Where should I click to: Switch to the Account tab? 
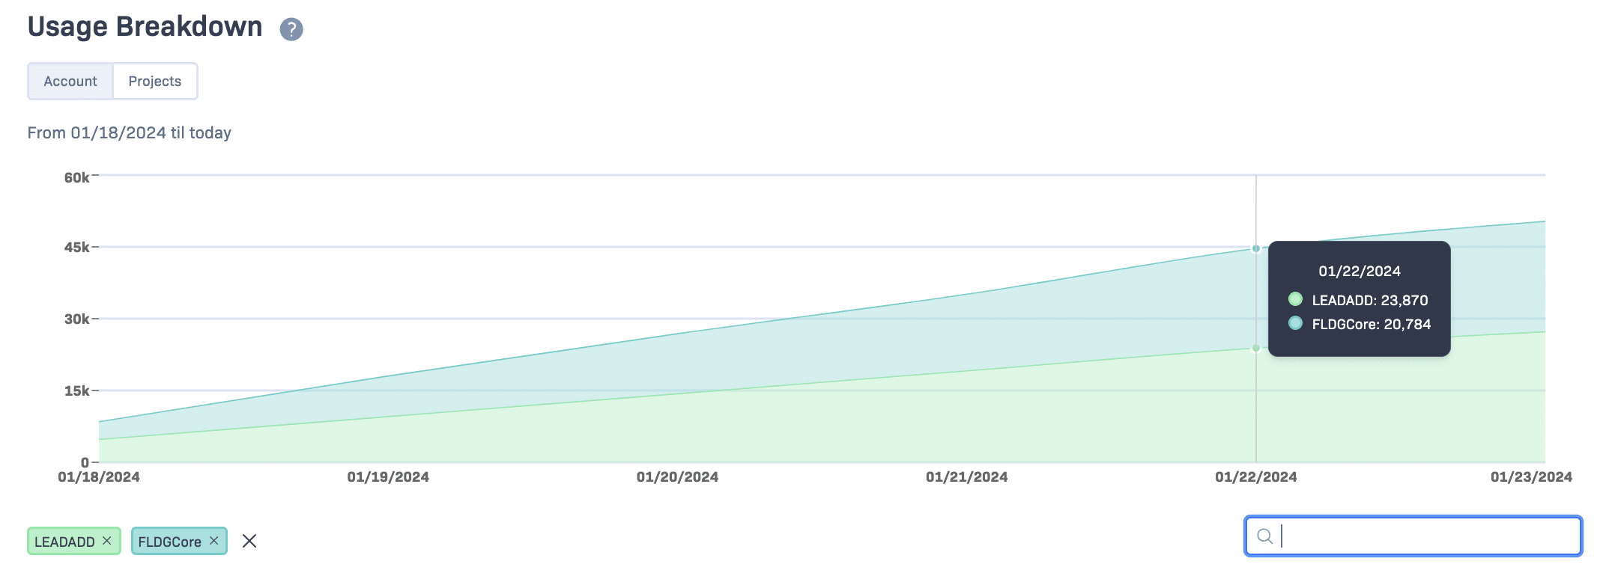pyautogui.click(x=70, y=81)
